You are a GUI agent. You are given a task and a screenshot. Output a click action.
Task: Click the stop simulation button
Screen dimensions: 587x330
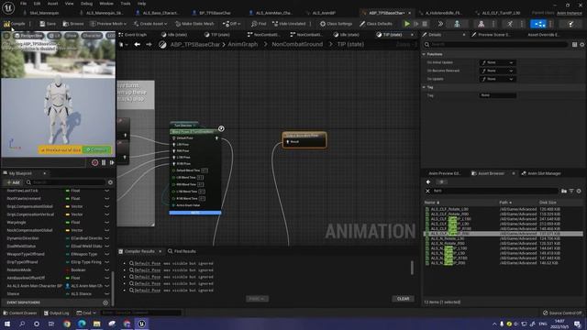(x=425, y=24)
